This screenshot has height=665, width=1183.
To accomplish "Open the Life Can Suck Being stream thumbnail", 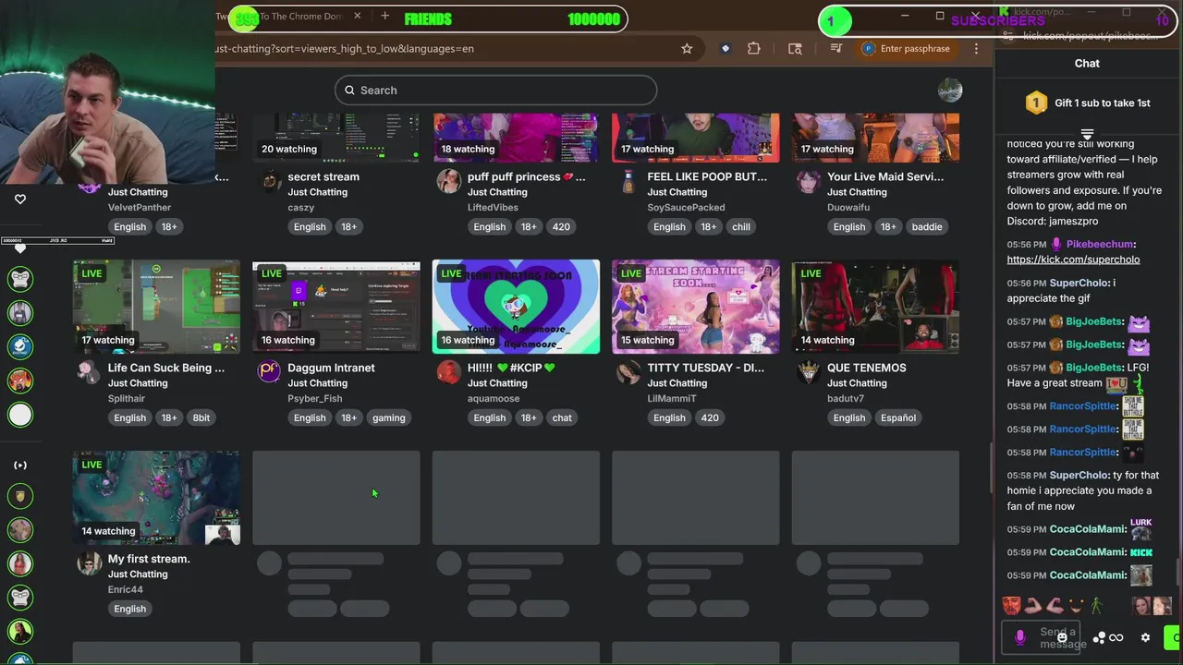I will [x=156, y=307].
